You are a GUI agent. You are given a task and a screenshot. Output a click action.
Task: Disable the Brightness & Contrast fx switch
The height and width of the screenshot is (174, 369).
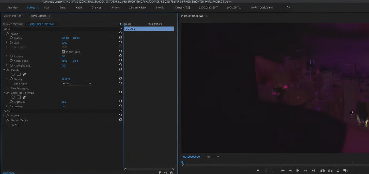pos(8,93)
